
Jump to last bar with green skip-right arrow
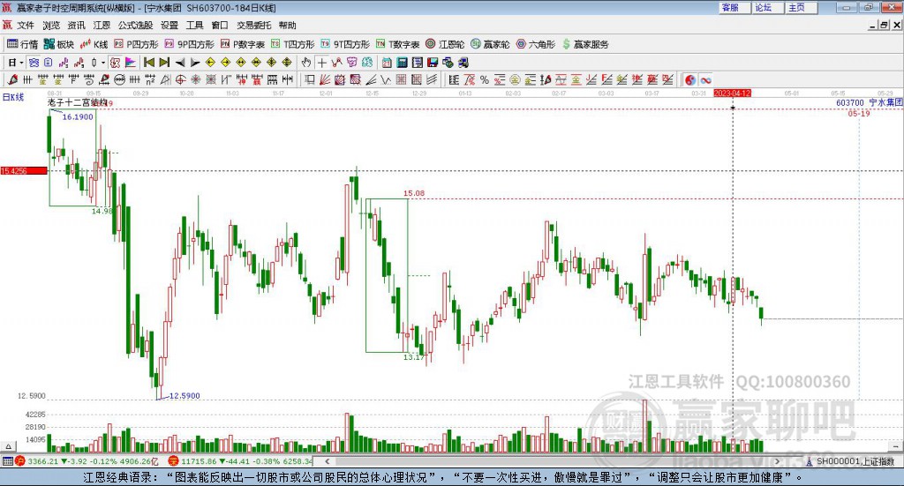(x=164, y=63)
